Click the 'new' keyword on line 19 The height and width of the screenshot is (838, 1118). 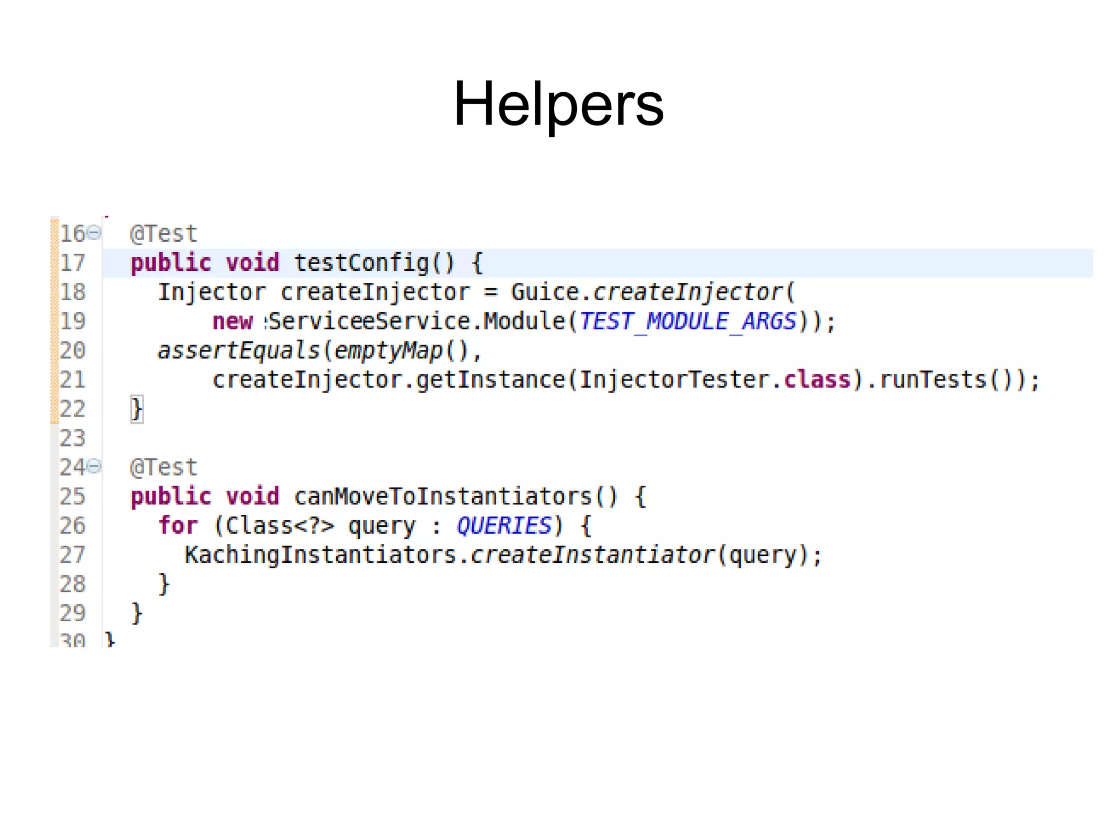click(x=233, y=321)
